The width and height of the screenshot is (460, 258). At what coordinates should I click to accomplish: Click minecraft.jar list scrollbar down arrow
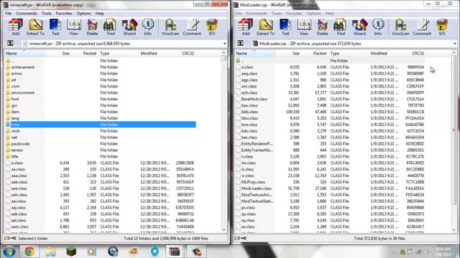click(224, 230)
